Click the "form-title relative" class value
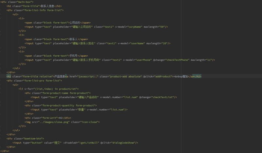This screenshot has height=153, width=262. [37, 76]
